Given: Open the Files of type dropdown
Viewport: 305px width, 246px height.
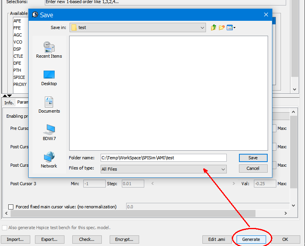Looking at the screenshot, I should tap(223, 169).
